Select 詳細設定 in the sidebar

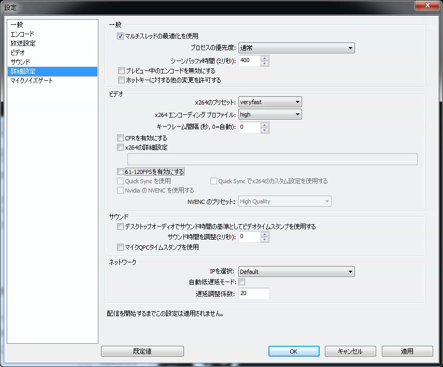pos(52,71)
